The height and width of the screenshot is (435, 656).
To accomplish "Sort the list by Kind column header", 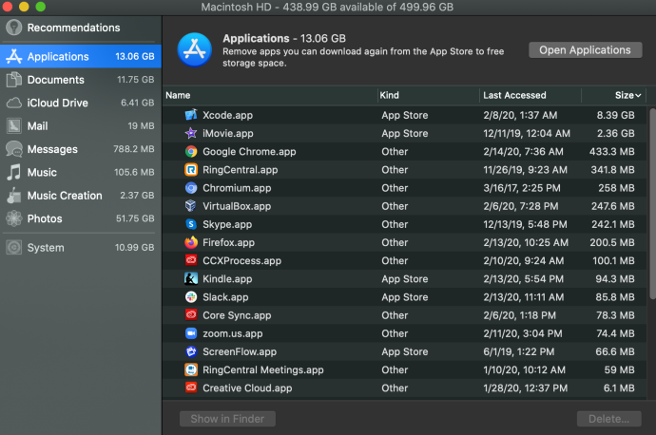I will tap(429, 95).
